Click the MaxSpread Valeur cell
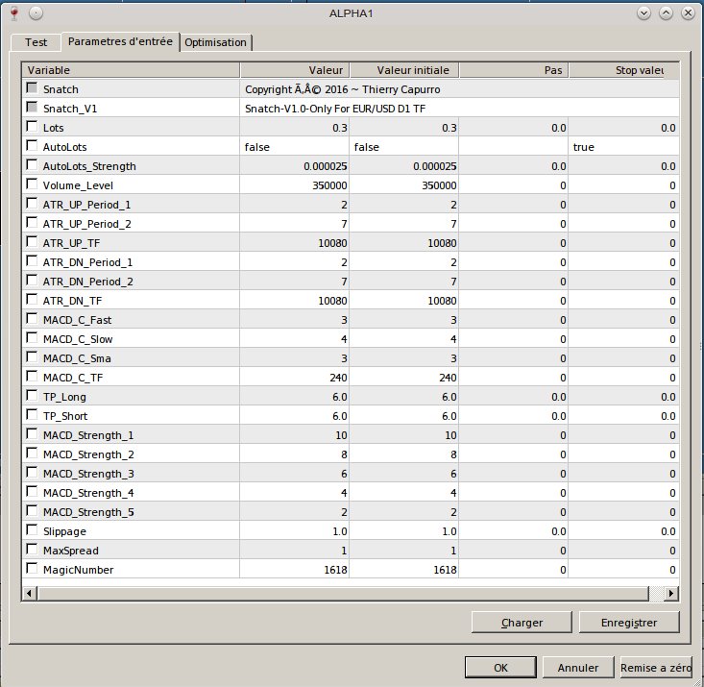 pyautogui.click(x=294, y=551)
